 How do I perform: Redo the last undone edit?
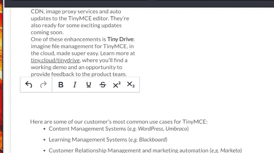(x=43, y=85)
